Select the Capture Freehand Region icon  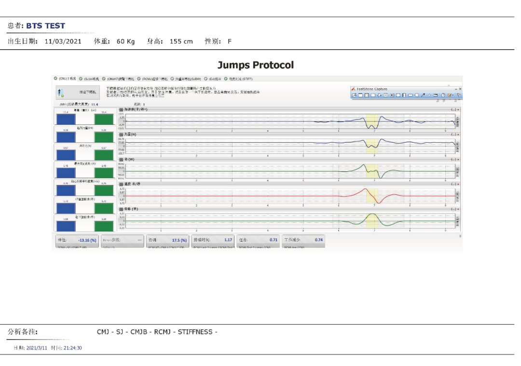[x=379, y=95]
